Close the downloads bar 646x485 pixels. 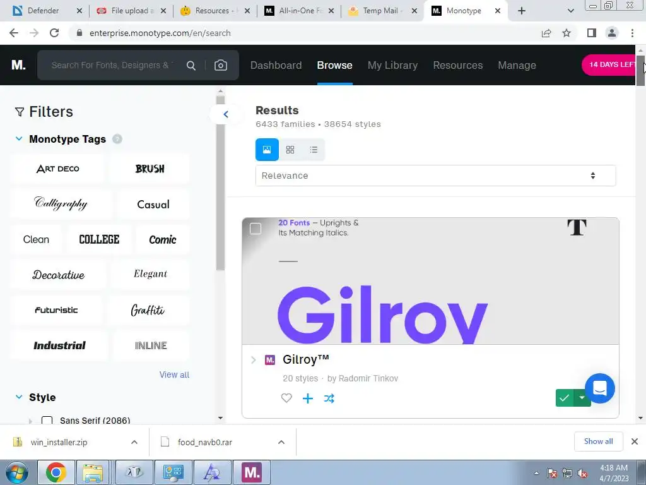[x=635, y=441]
